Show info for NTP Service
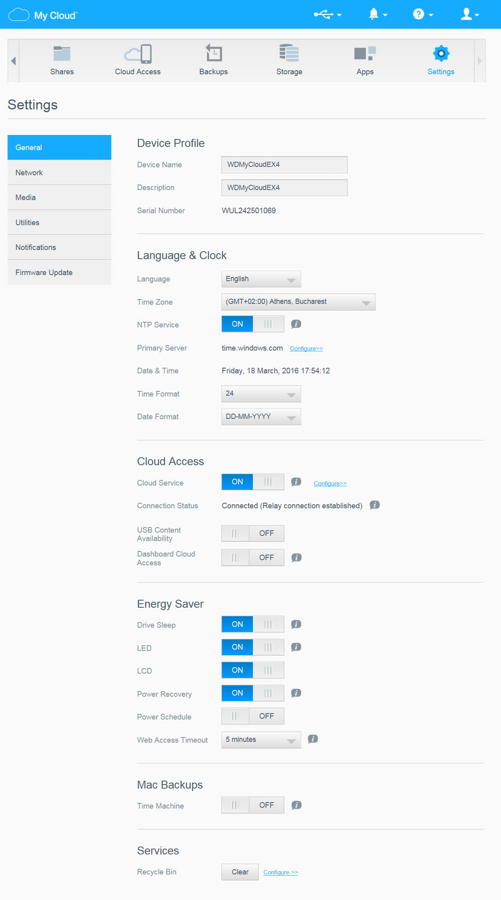Screen dimensions: 501x900 [296, 324]
